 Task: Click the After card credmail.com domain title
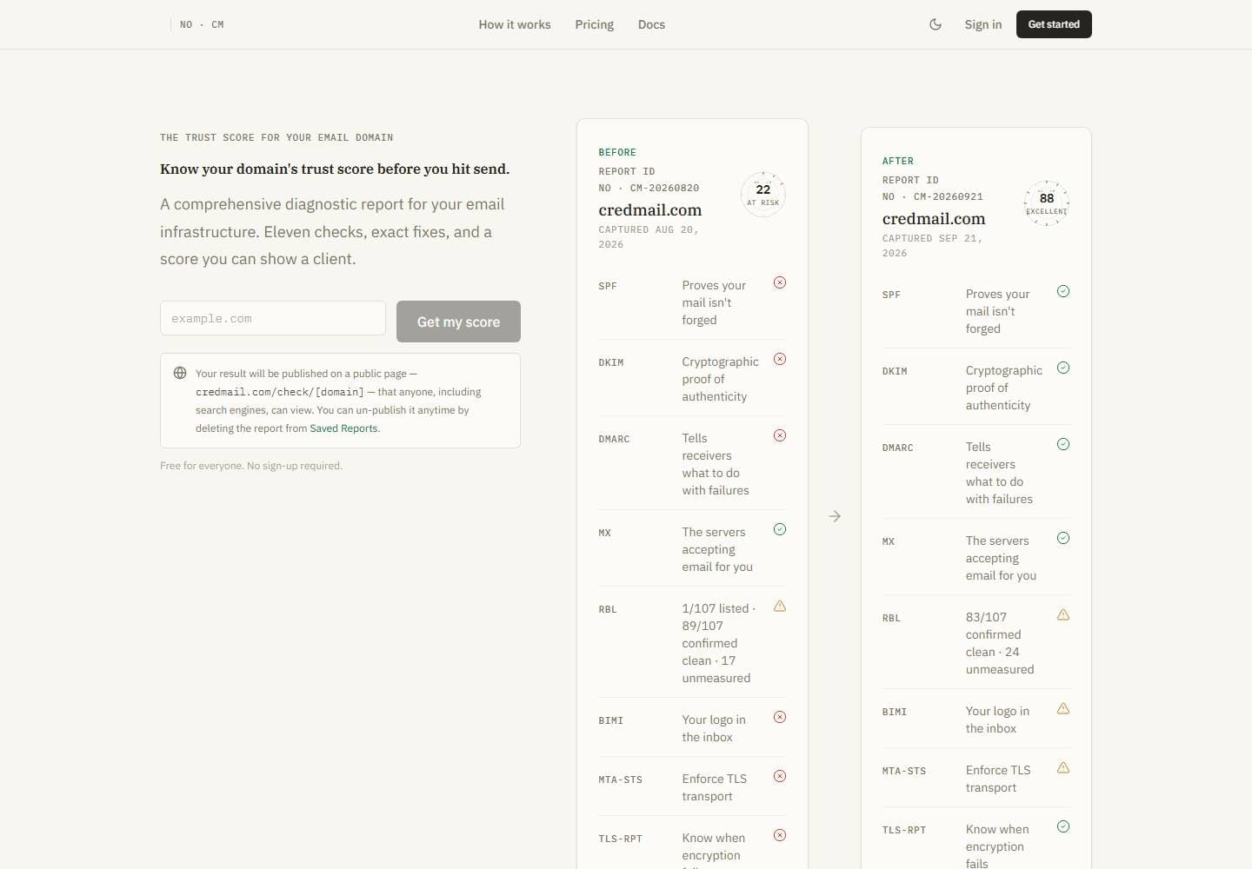coord(934,218)
